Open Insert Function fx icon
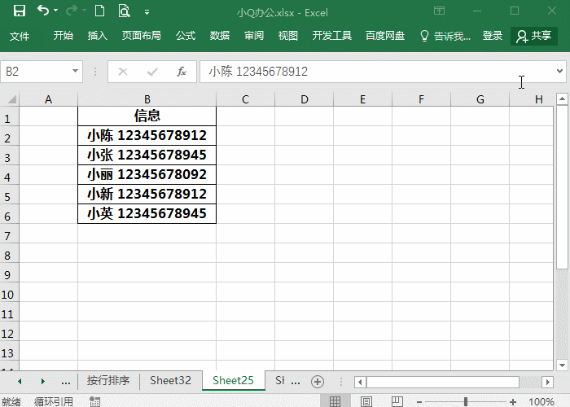570x407 pixels. [182, 72]
